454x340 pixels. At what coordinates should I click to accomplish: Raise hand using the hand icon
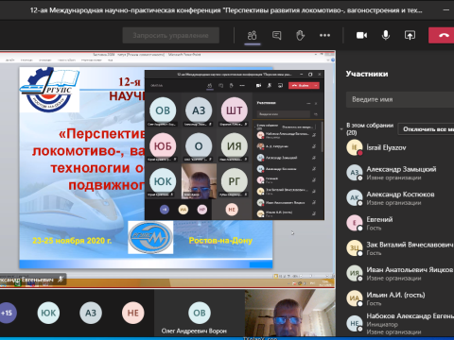coord(300,35)
